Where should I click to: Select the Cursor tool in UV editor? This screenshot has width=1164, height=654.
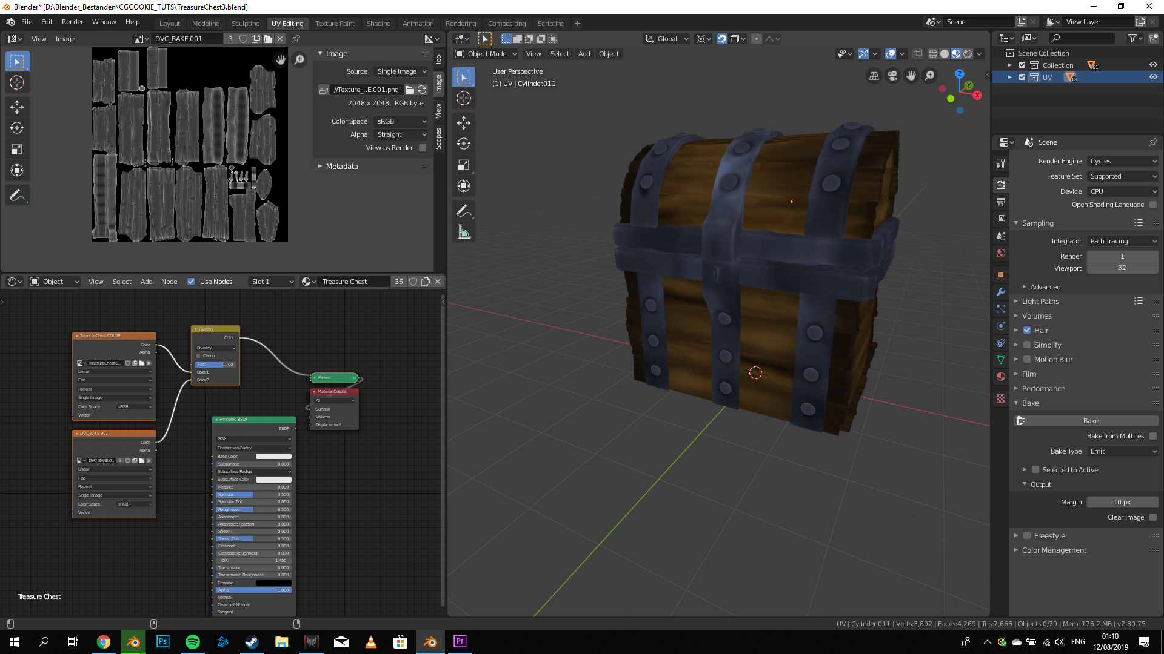tap(17, 83)
